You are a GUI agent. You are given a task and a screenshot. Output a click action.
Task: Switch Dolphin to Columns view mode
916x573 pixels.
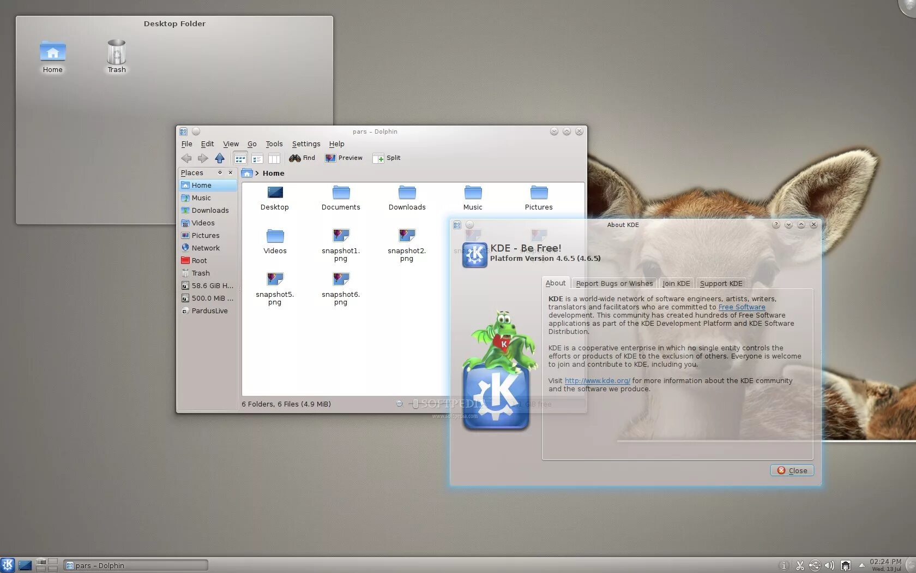[x=274, y=158]
